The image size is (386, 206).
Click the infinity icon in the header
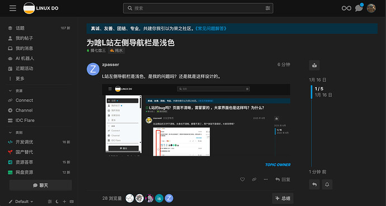[x=346, y=8]
